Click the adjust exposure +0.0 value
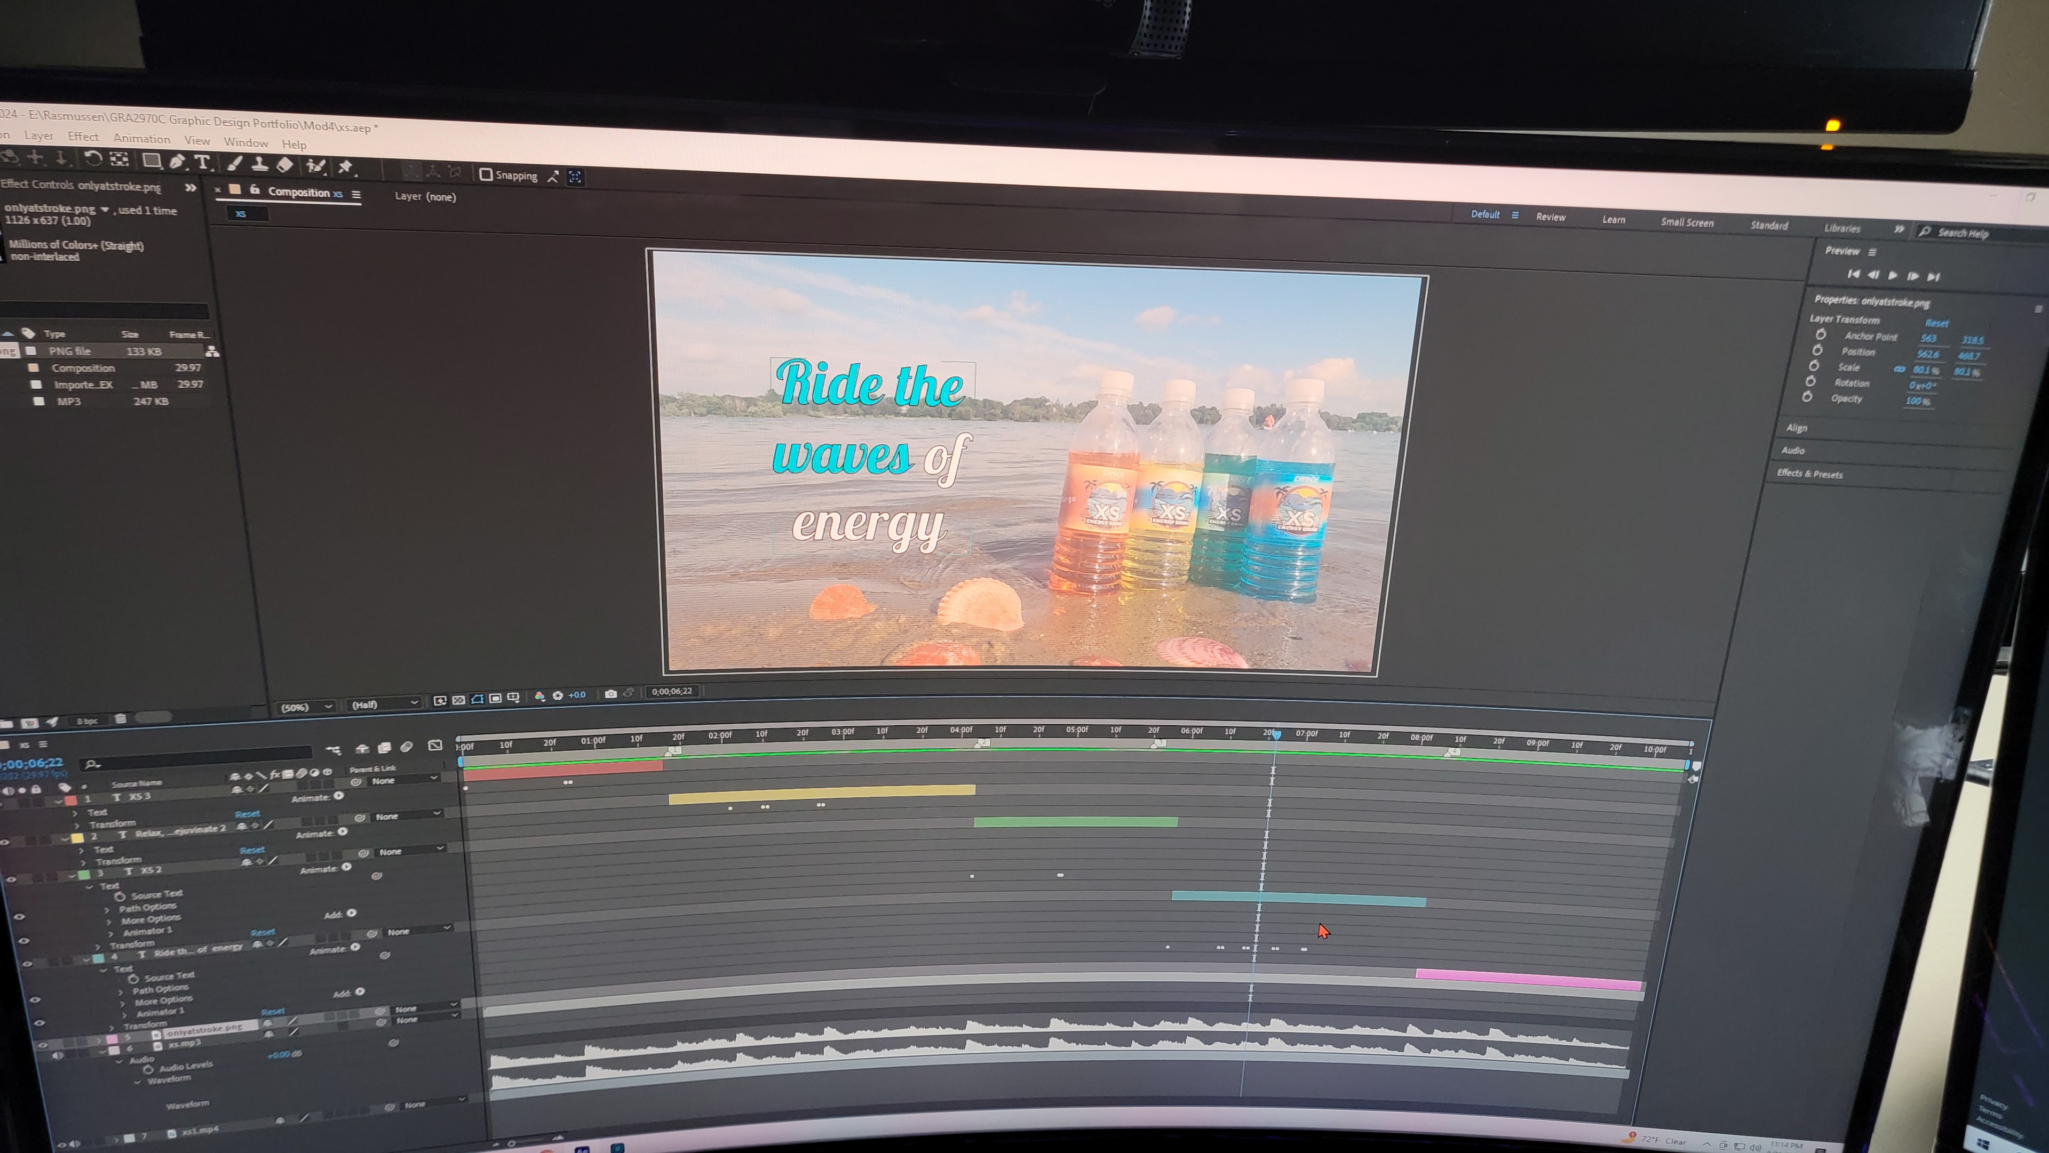Screen dimensions: 2049x1153 (577, 694)
